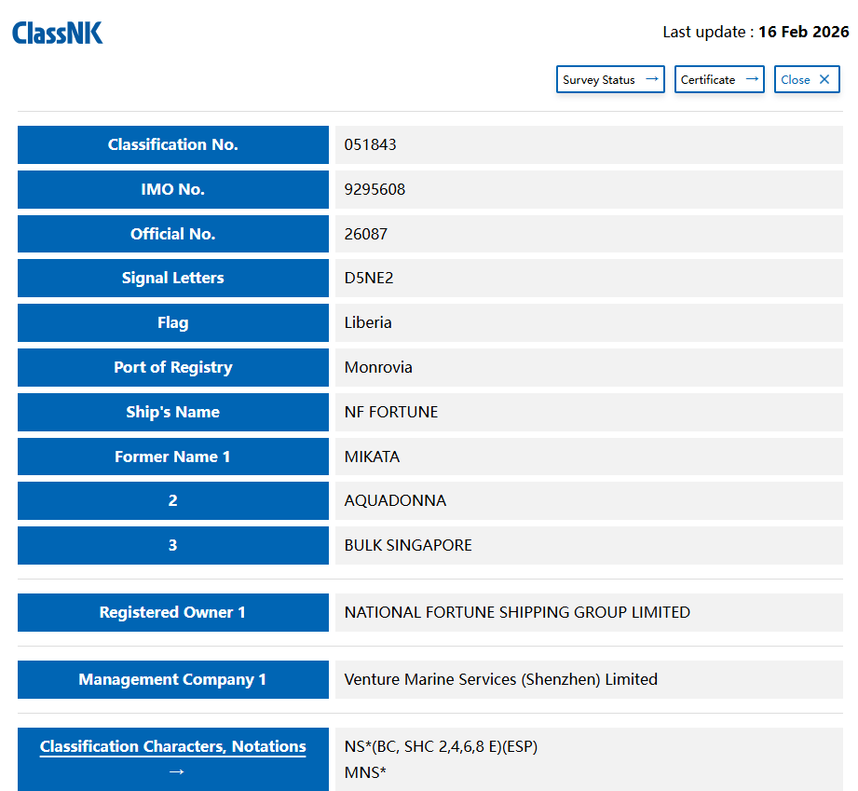The width and height of the screenshot is (858, 791).
Task: Click the classification number value 051843
Action: (371, 144)
